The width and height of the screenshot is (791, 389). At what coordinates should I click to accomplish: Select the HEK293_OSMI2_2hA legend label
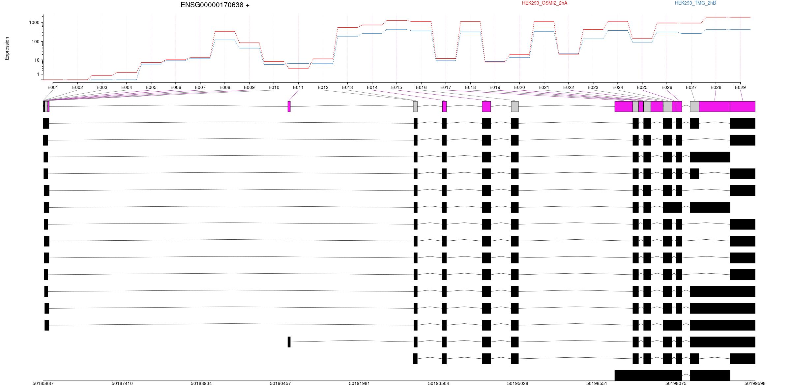point(544,3)
